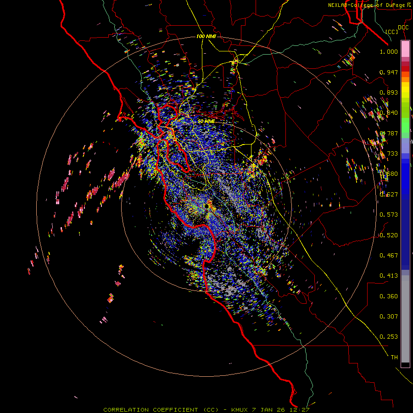
Task: Click the 50 NMI range ring label
Action: pyautogui.click(x=206, y=121)
